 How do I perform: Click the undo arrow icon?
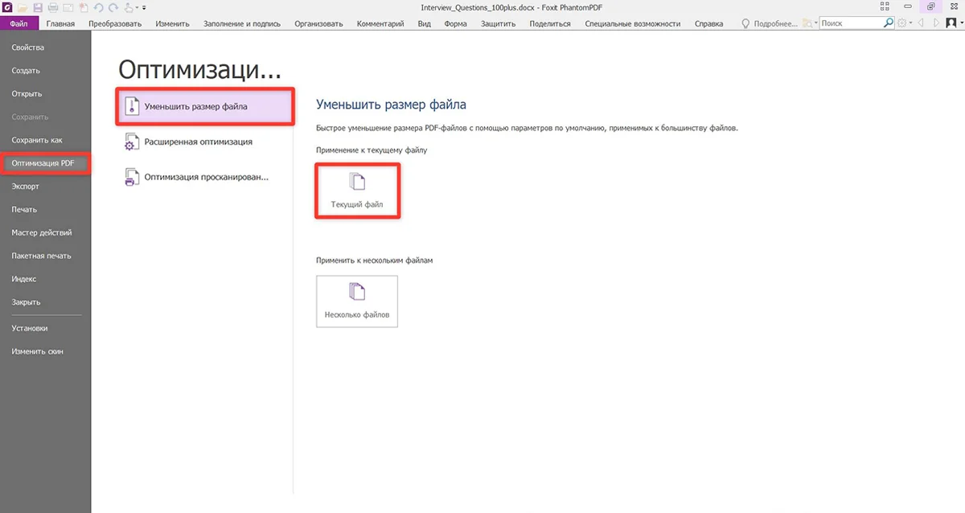click(97, 7)
